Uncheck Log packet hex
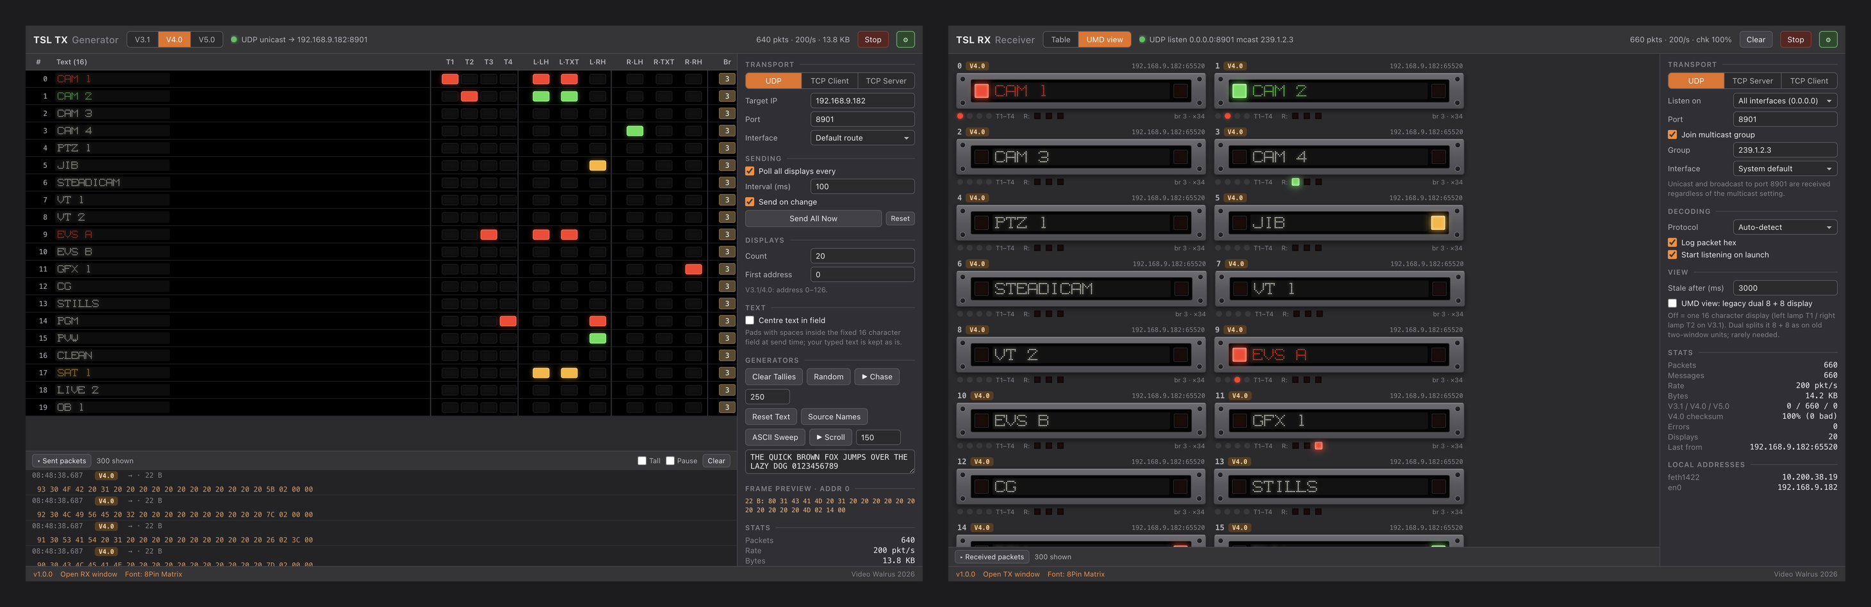The width and height of the screenshot is (1871, 607). (x=1672, y=243)
